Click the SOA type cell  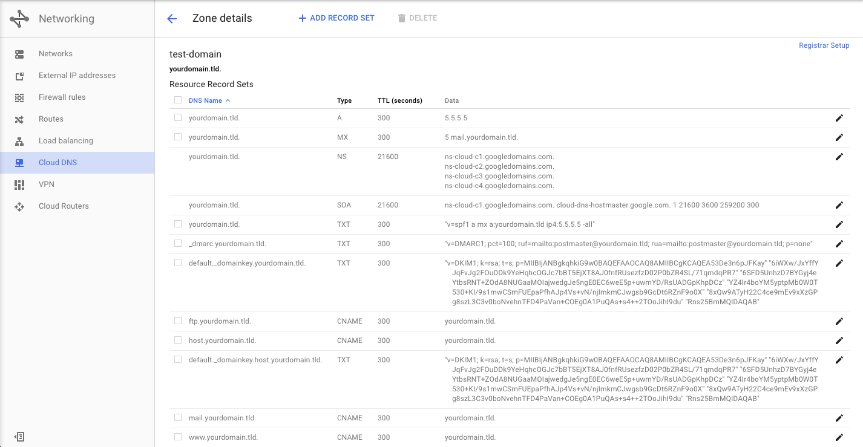(344, 205)
